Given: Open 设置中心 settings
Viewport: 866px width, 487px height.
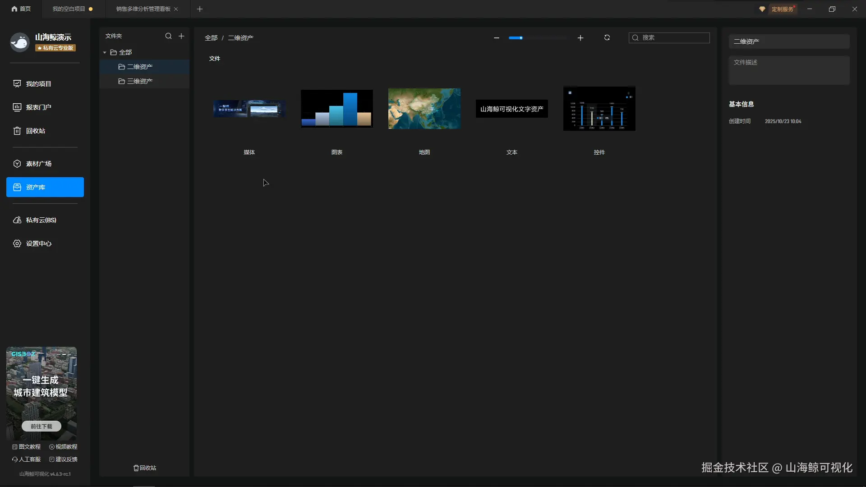Looking at the screenshot, I should 39,243.
